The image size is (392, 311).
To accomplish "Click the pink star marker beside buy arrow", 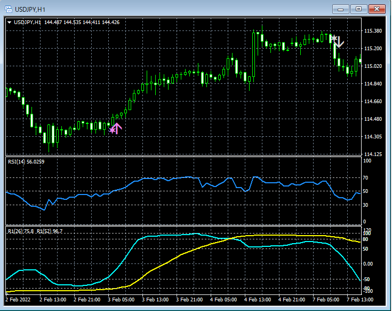I will tap(111, 129).
